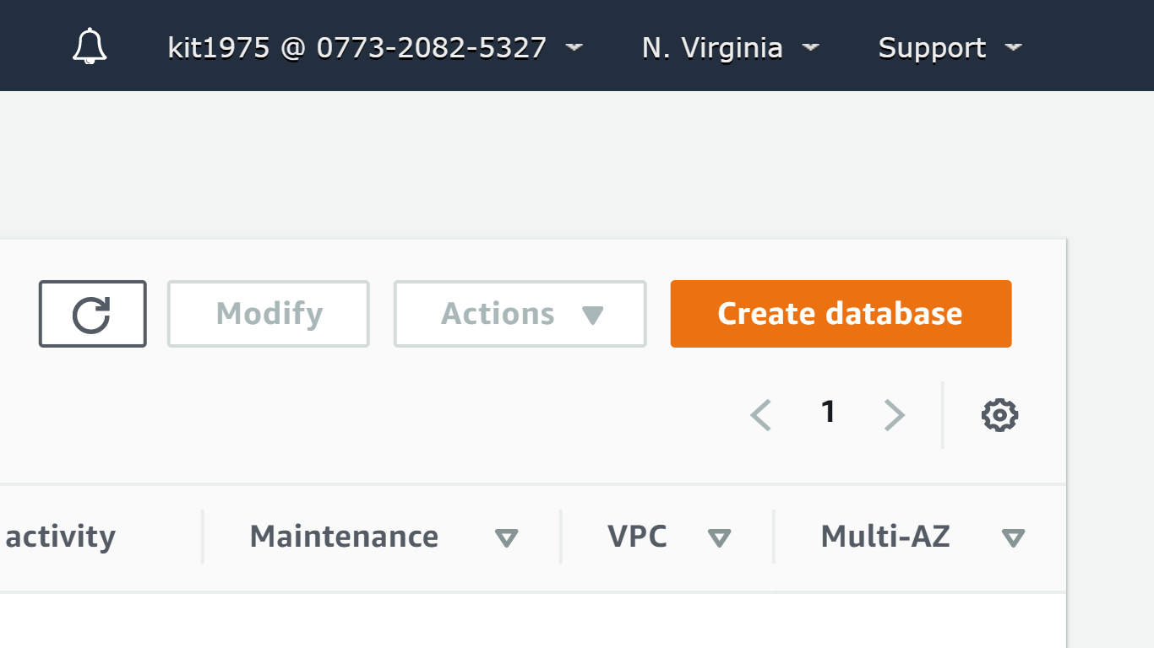Click the VPC column sort triangle
1154x648 pixels.
point(719,537)
